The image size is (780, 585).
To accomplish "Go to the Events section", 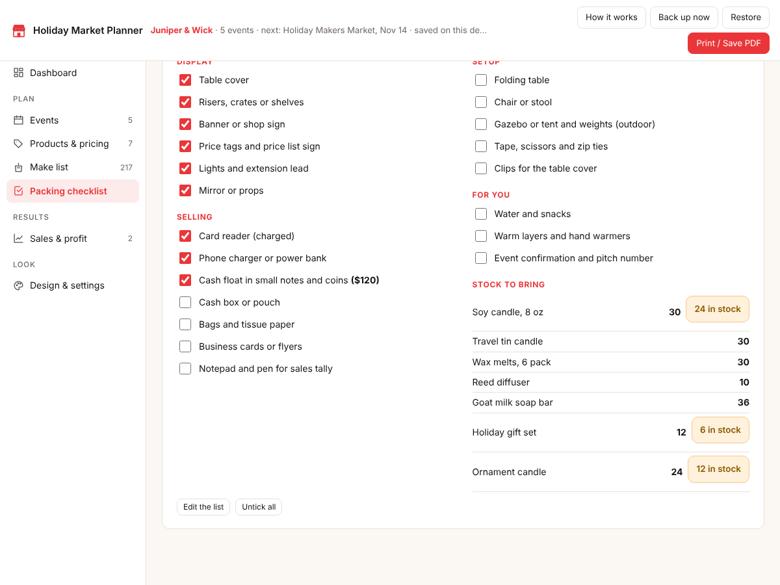I will coord(73,120).
